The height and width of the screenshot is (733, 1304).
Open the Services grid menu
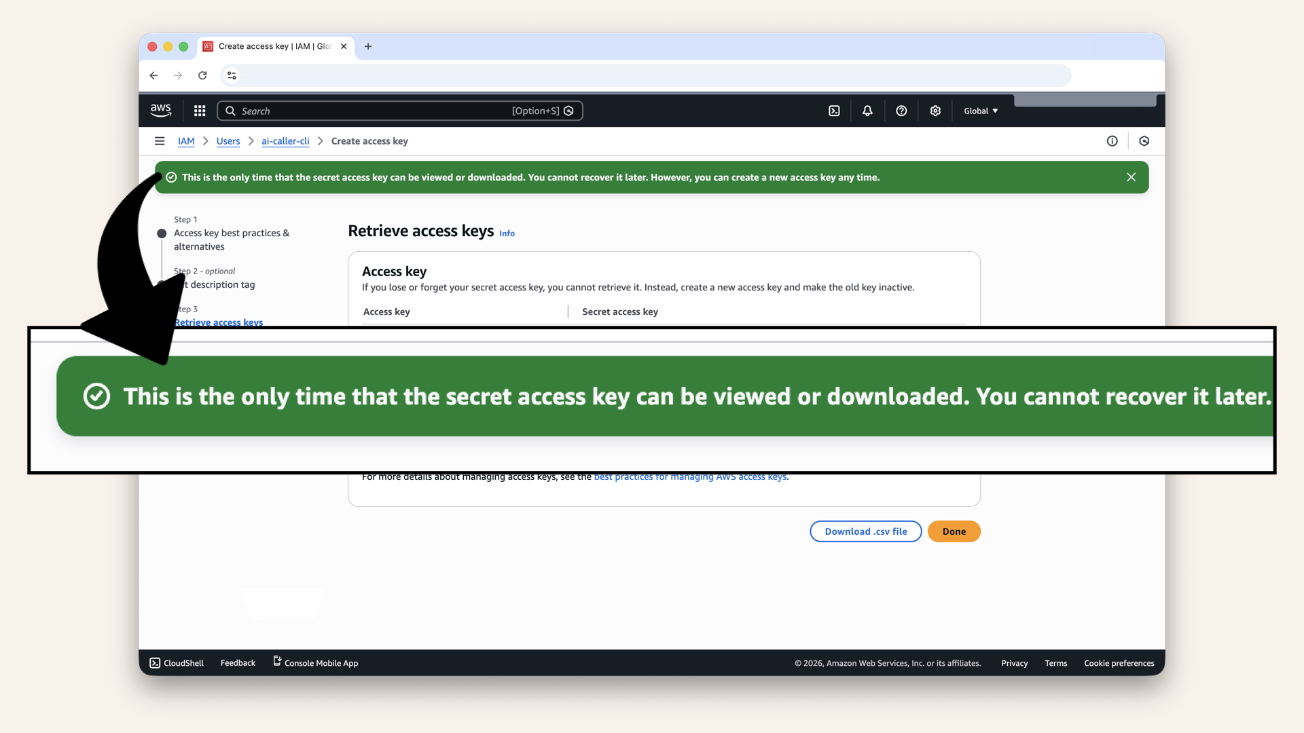(199, 111)
